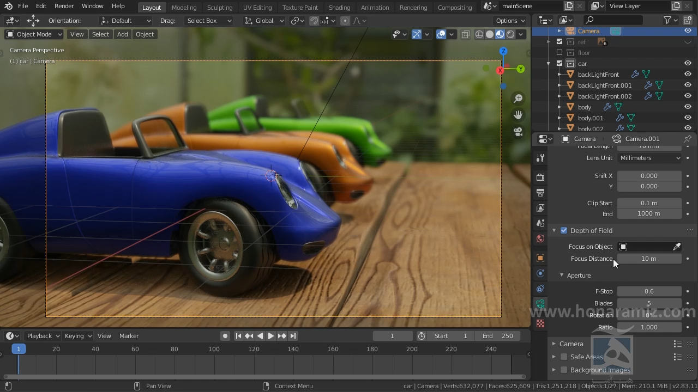Switch viewport to solid shading

pyautogui.click(x=490, y=34)
